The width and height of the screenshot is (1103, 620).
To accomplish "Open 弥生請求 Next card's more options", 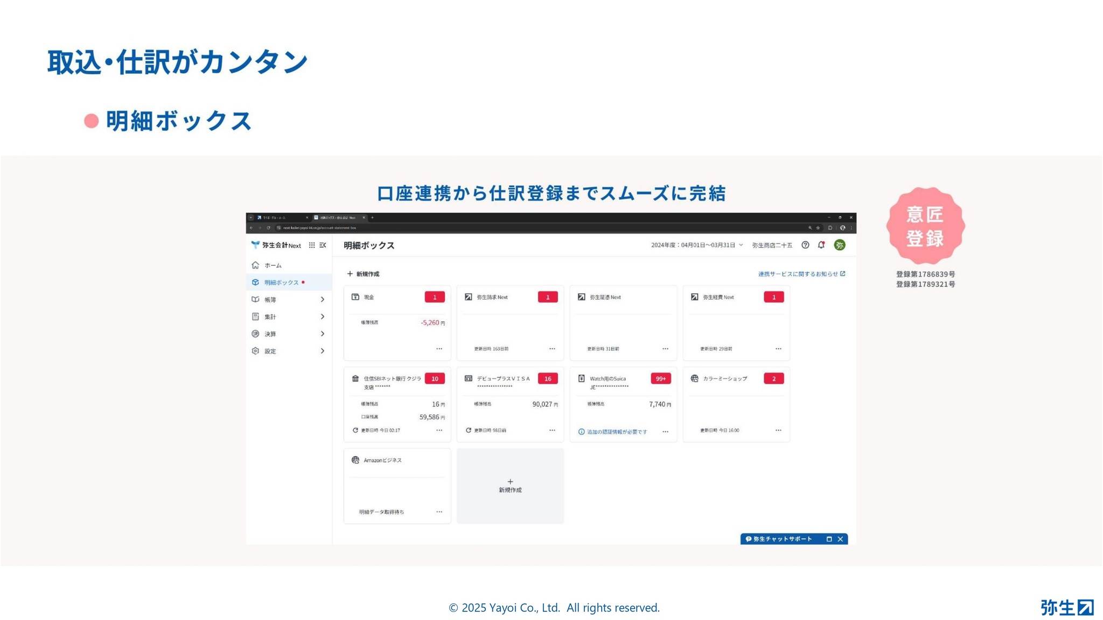I will click(x=553, y=349).
